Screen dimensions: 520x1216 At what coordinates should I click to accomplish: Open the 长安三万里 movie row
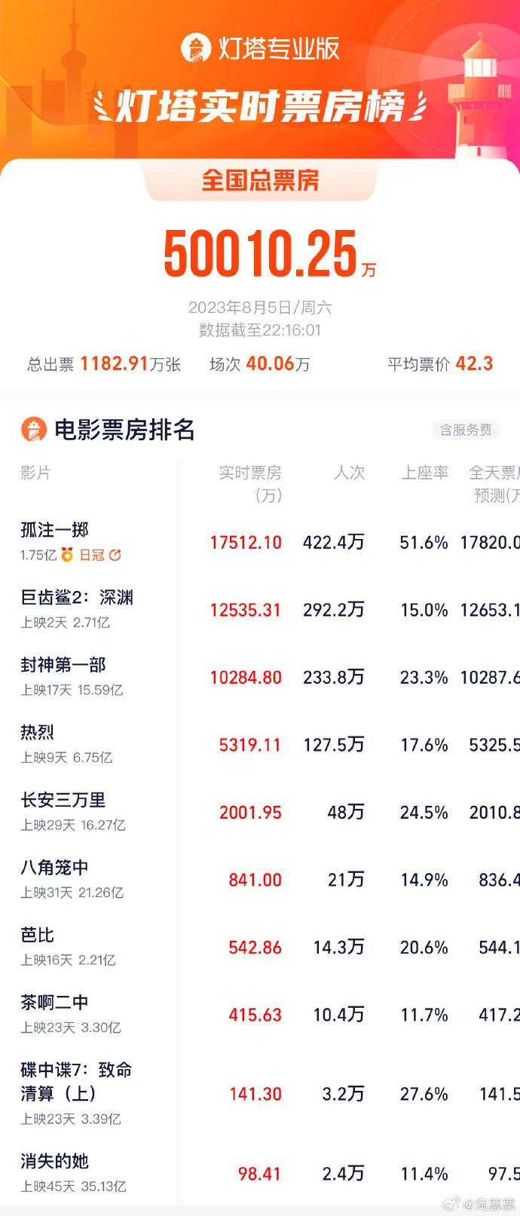260,812
